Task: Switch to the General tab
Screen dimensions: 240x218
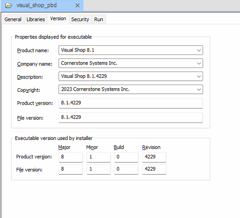Action: tap(13, 19)
